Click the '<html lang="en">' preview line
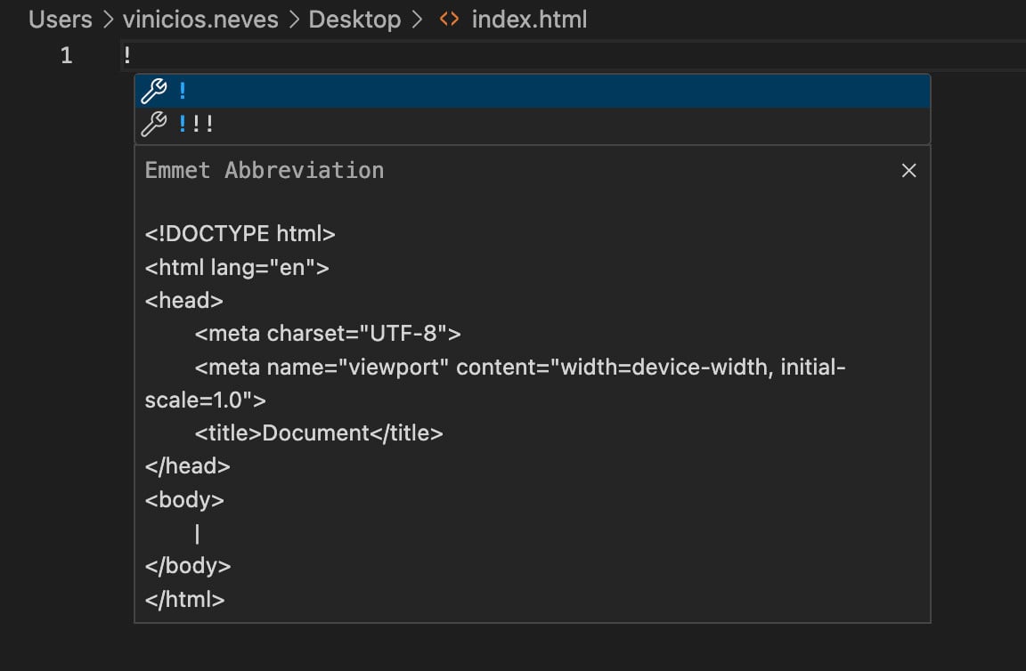Viewport: 1026px width, 671px height. click(x=237, y=268)
